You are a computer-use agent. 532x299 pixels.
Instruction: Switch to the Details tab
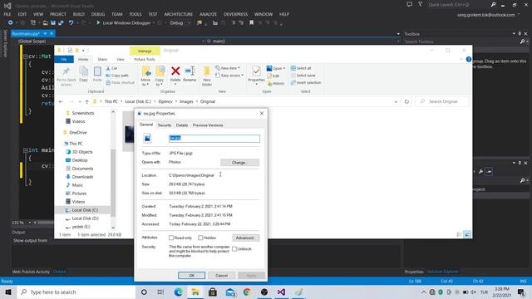182,125
